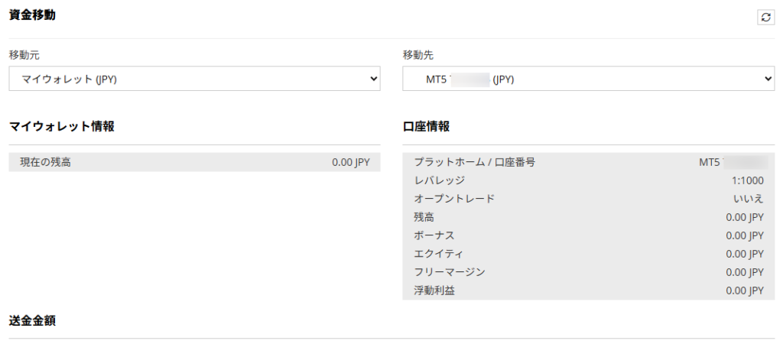Click the レバレッジ row label

coord(439,180)
